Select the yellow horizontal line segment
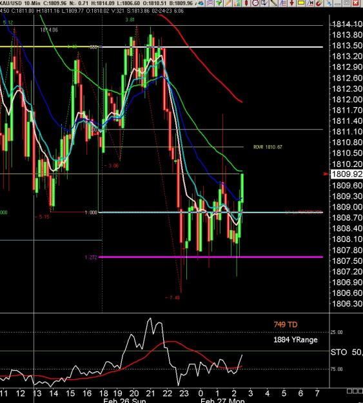This screenshot has height=403, width=363. [x=49, y=47]
